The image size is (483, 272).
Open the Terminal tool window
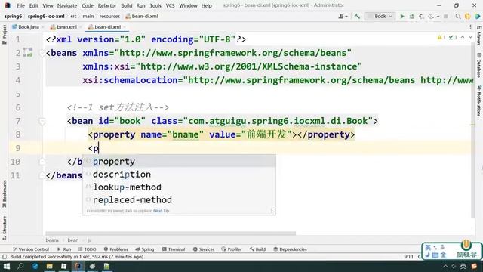pos(174,249)
